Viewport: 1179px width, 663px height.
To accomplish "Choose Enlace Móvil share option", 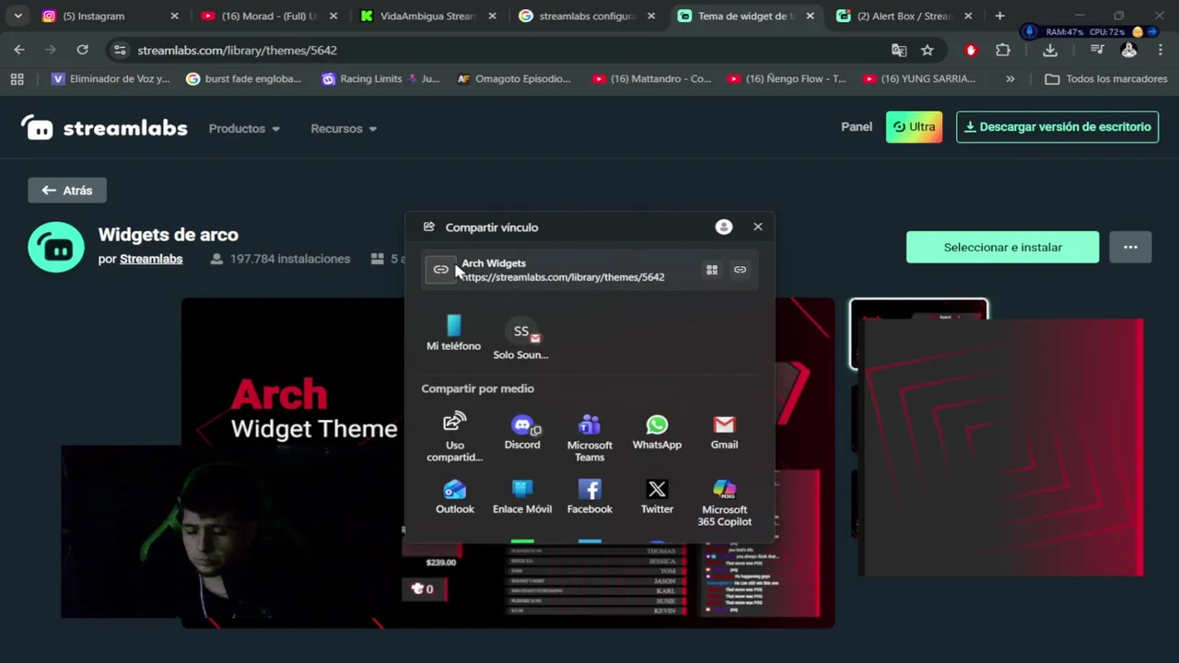I will click(x=522, y=496).
